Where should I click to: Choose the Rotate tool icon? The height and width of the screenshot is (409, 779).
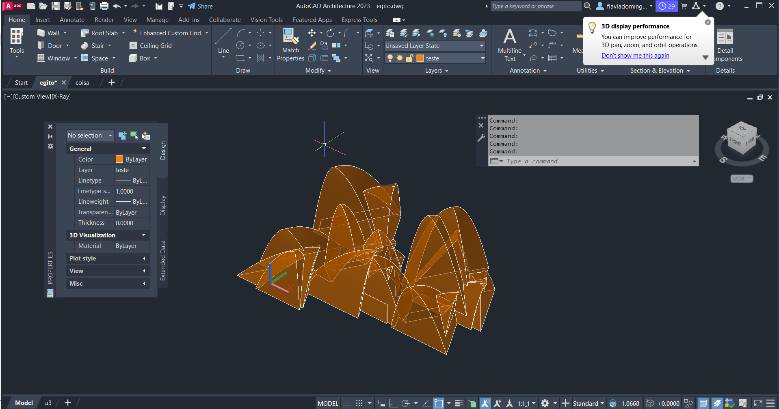point(330,33)
